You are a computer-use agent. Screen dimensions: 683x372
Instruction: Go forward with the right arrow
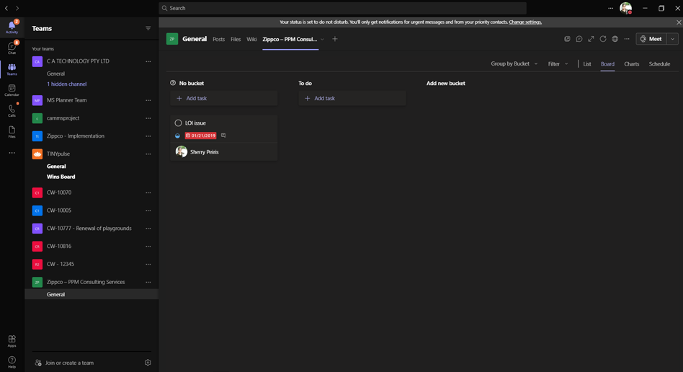coord(17,8)
